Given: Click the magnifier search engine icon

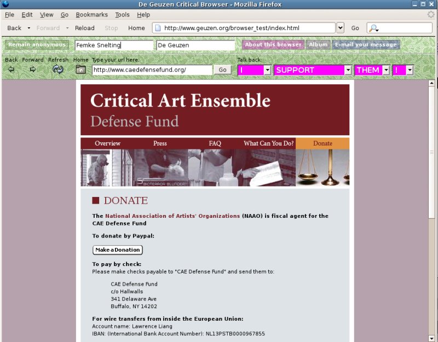Looking at the screenshot, I should 373,28.
